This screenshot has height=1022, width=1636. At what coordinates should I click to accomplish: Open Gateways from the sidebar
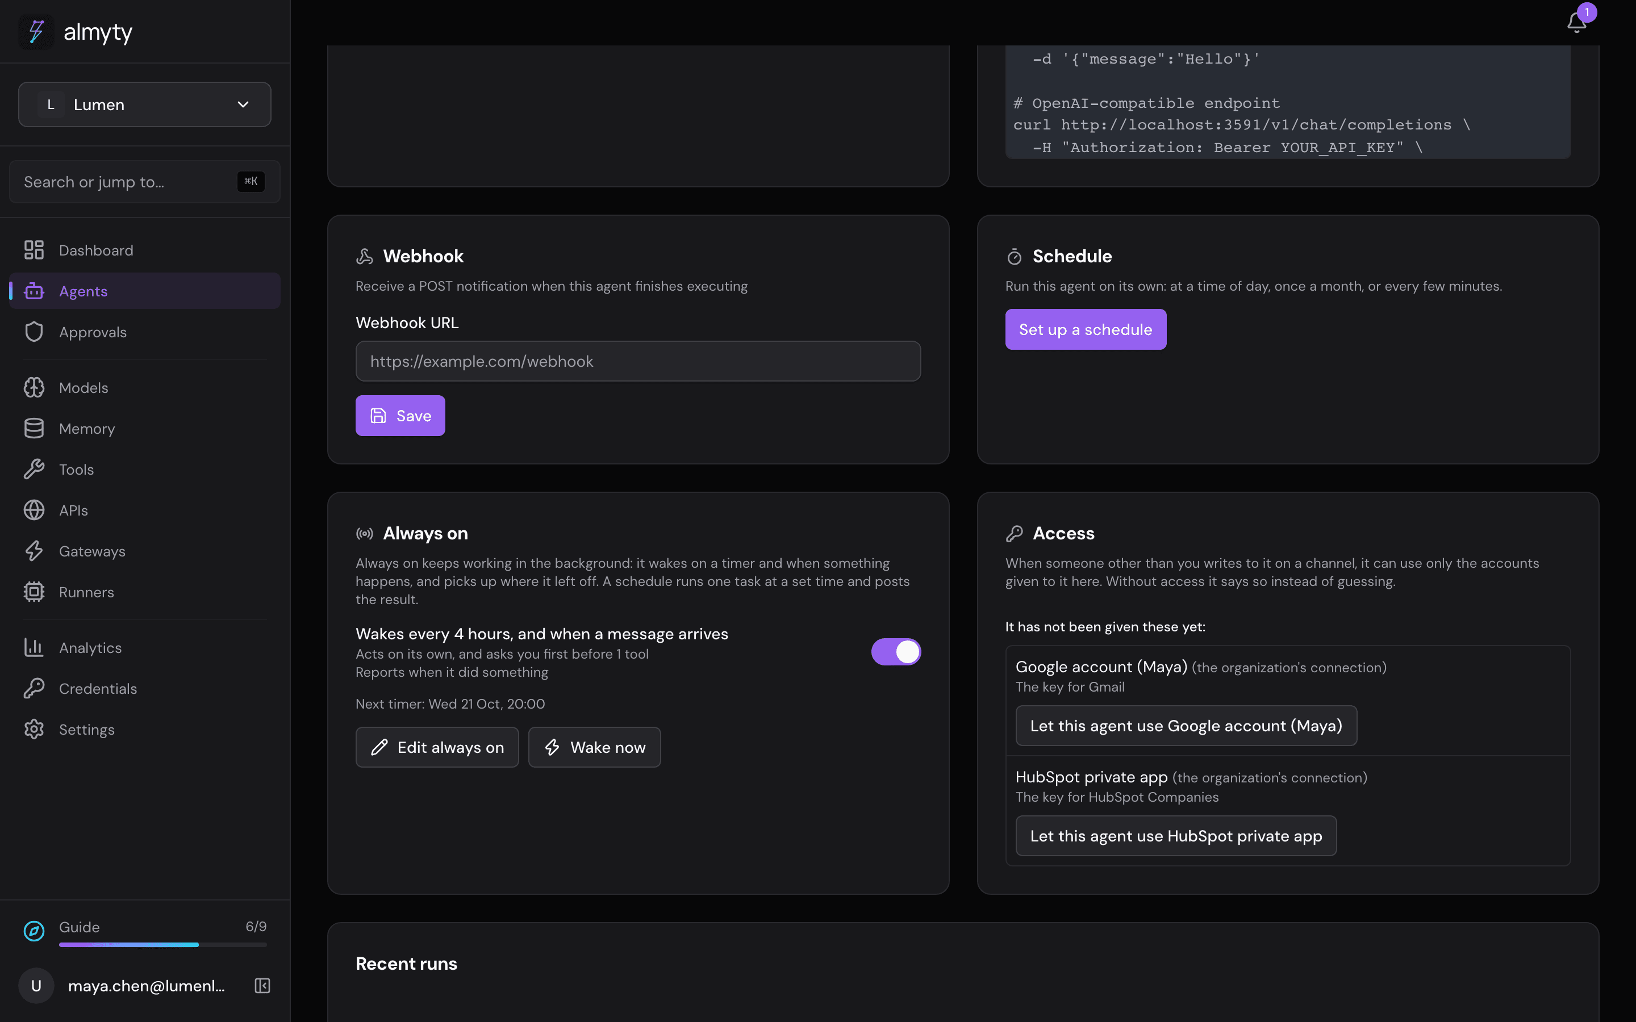point(145,551)
